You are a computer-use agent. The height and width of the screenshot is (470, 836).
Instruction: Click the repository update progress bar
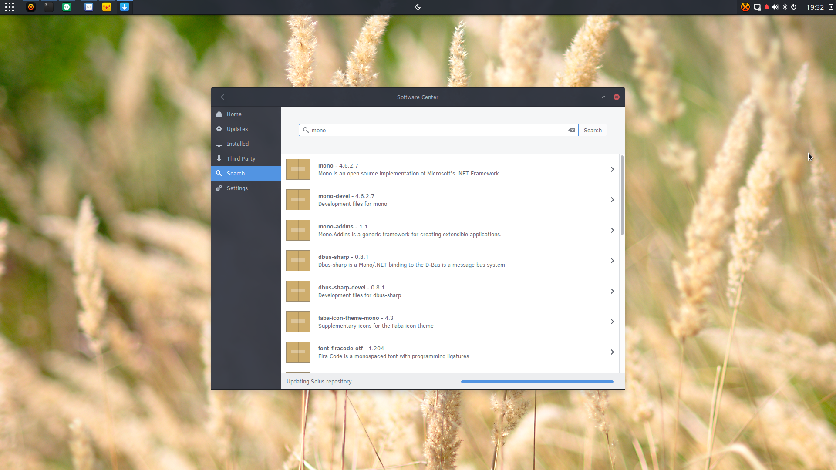537,382
